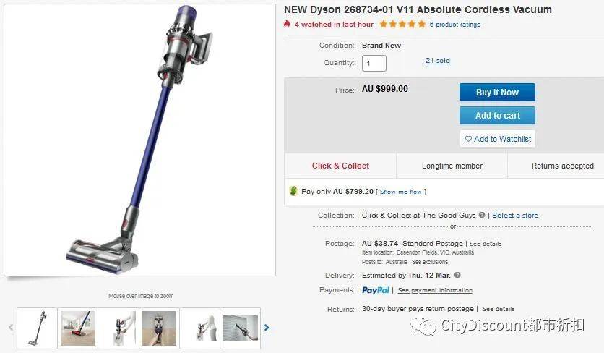Open the See exclusions link
This screenshot has height=353, width=604.
[x=429, y=262]
